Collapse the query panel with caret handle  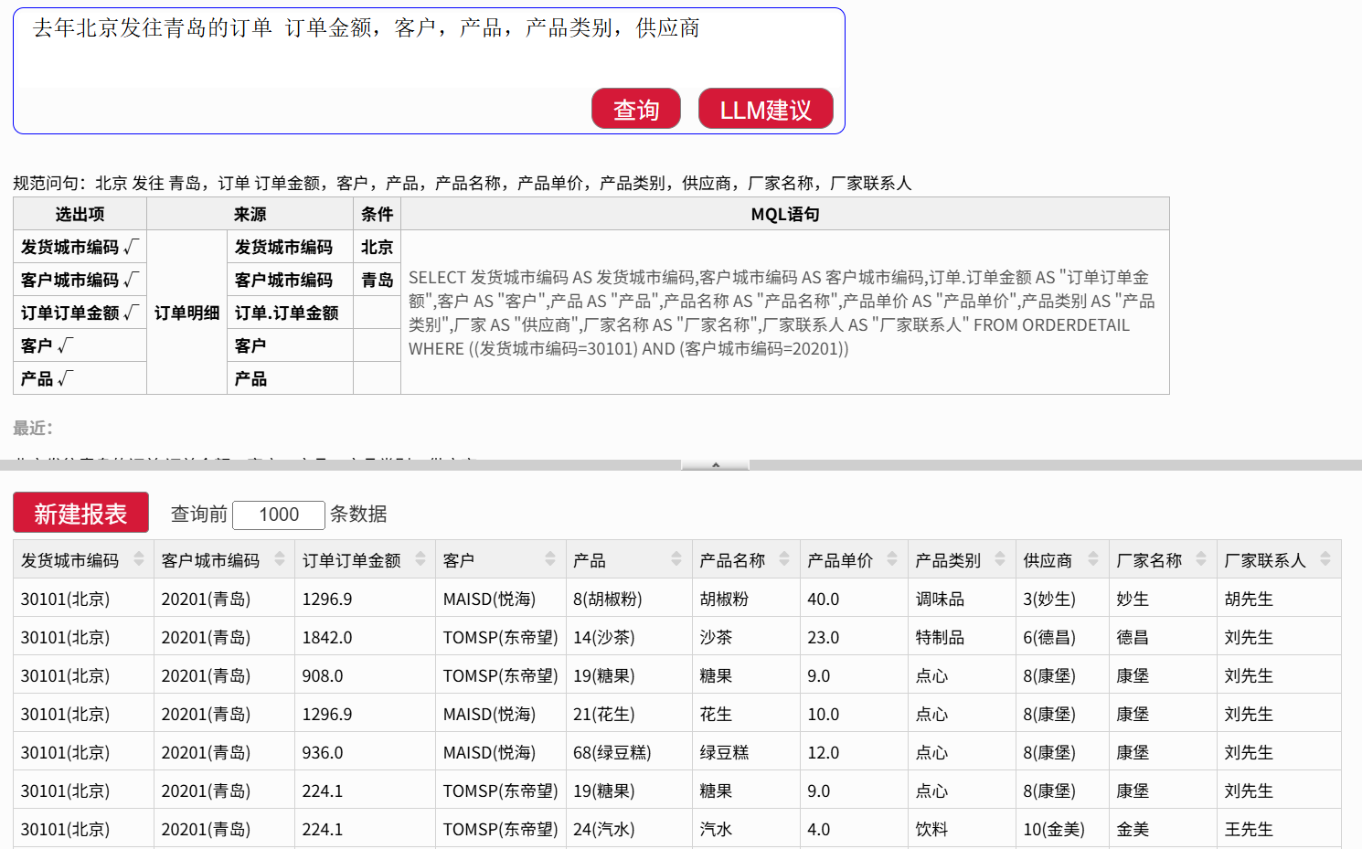click(x=715, y=465)
